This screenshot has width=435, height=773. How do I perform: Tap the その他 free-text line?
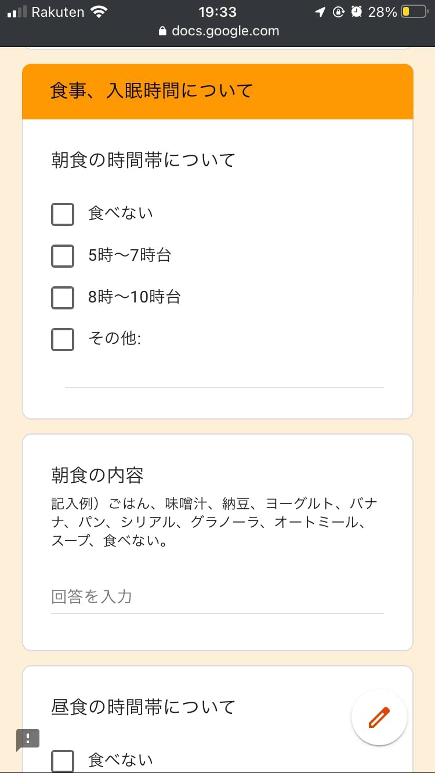pyautogui.click(x=224, y=377)
